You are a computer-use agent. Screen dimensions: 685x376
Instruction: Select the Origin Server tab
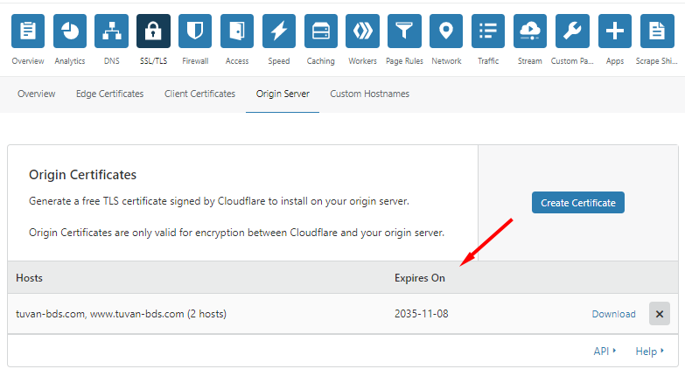coord(283,94)
